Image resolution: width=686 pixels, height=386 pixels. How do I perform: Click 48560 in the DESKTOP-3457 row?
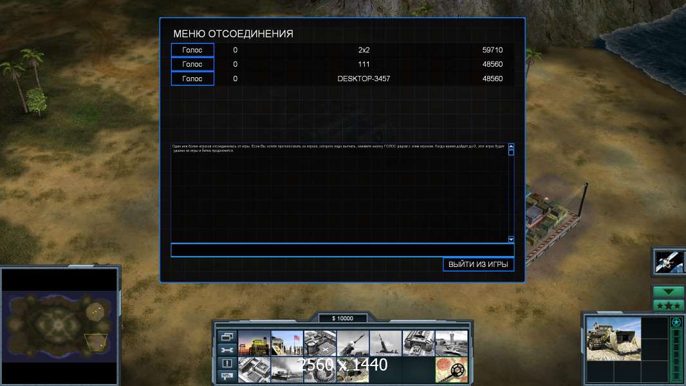pos(493,78)
